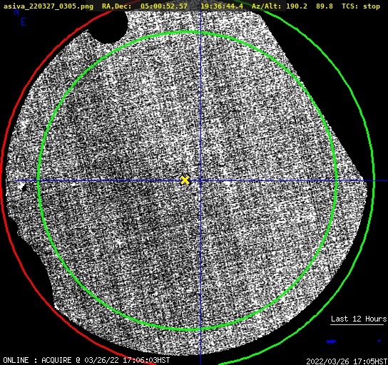
Task: Click the altitude value 89.8
Action: pyautogui.click(x=325, y=6)
